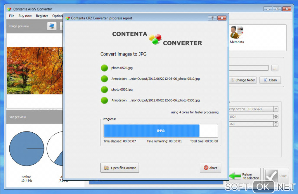Select the photo 0520.jpg entry
The width and height of the screenshot is (298, 194).
[x=122, y=68]
